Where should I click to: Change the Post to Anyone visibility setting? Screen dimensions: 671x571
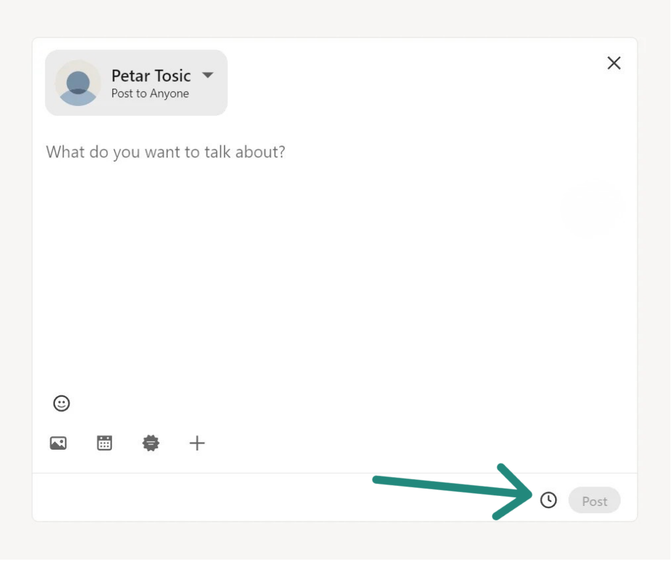coord(149,93)
